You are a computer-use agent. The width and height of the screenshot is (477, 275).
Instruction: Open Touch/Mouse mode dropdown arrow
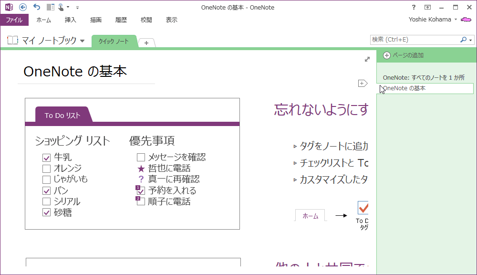coord(68,7)
